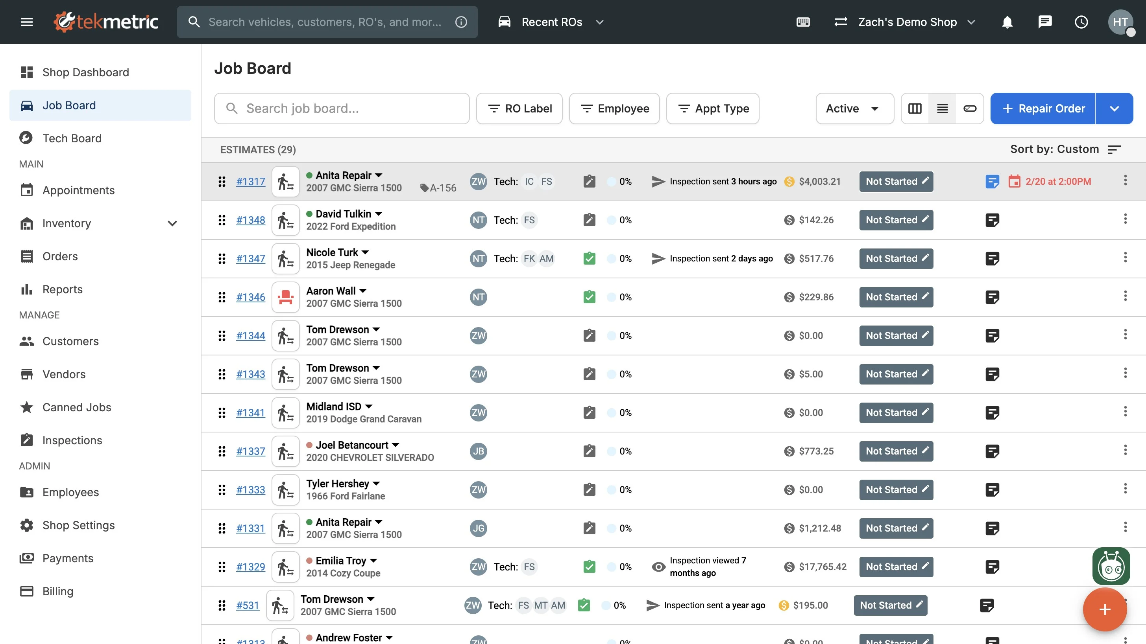Click the Search job board field
Screen dimensions: 1146x644
point(342,109)
